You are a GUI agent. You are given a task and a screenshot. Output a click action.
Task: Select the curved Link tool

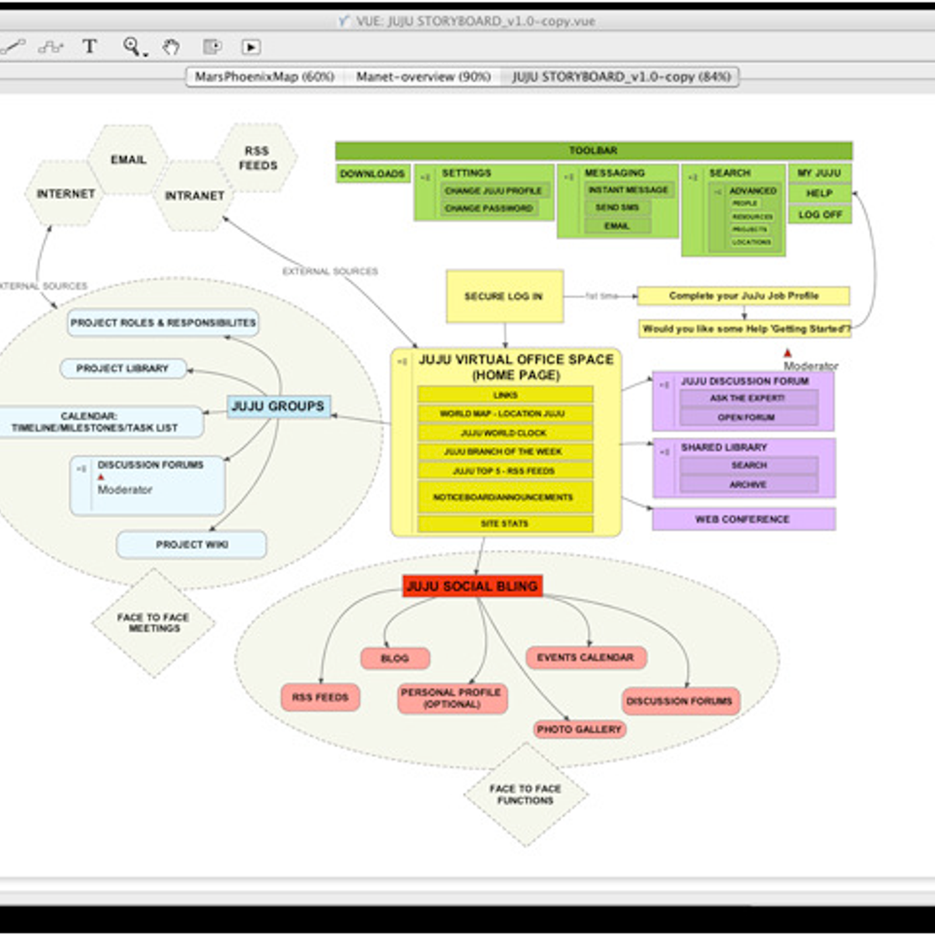[51, 47]
